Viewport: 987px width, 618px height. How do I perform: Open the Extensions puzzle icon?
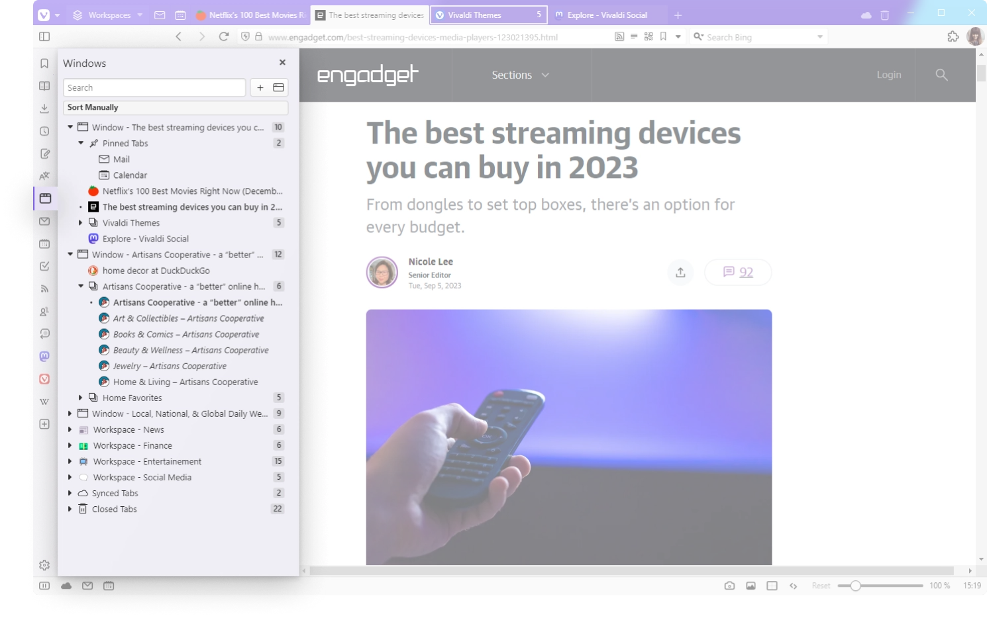click(953, 37)
